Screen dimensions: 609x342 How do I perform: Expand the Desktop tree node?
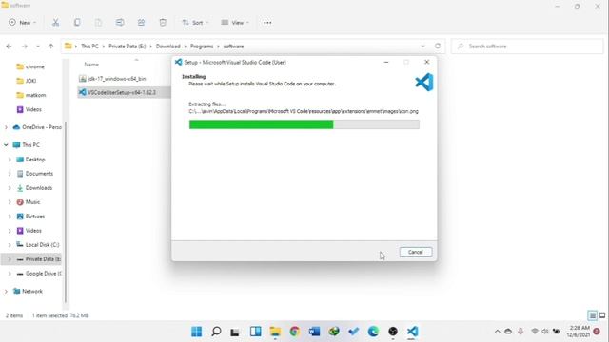(10, 160)
